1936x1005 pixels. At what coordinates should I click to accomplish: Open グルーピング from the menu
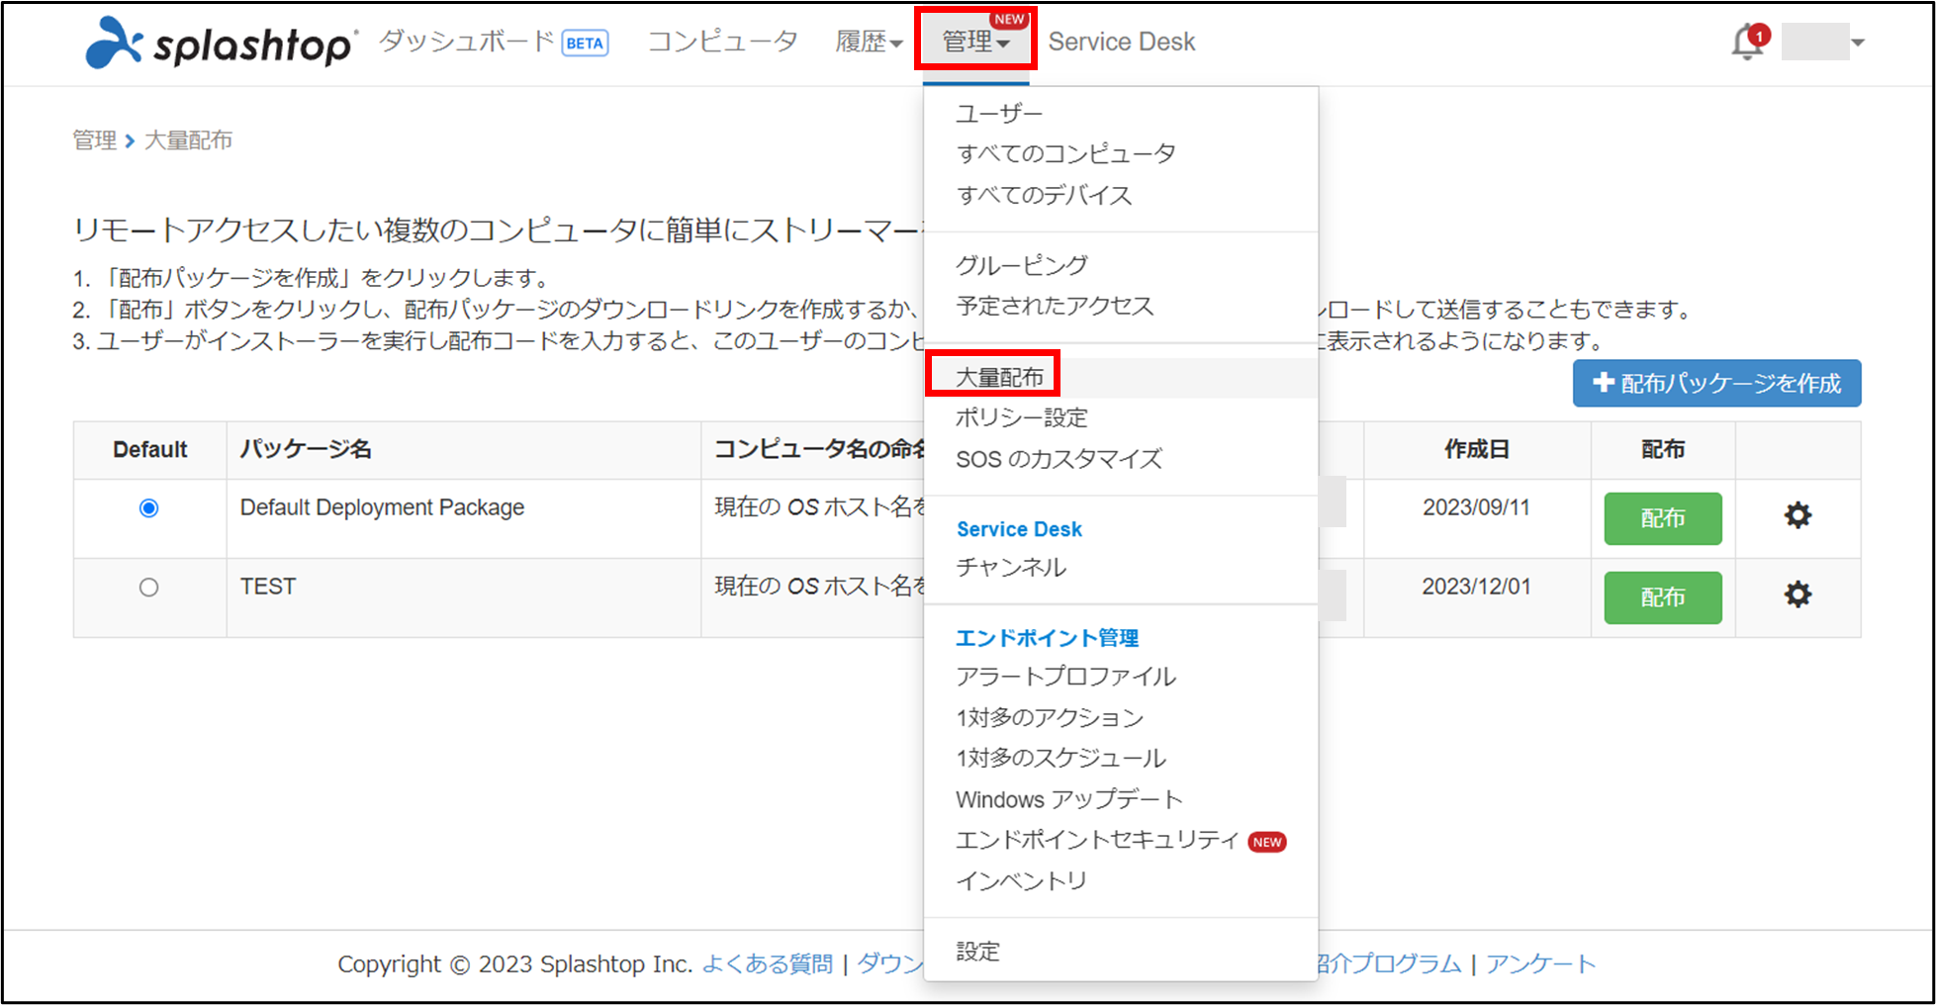click(1022, 265)
